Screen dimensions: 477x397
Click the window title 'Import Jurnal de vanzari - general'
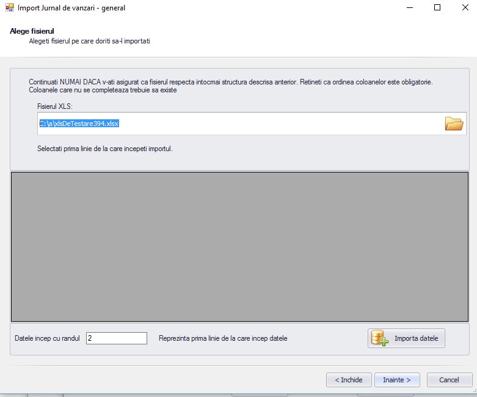(71, 9)
